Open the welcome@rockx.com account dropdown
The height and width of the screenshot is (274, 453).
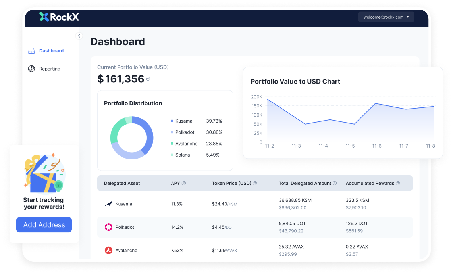[386, 17]
